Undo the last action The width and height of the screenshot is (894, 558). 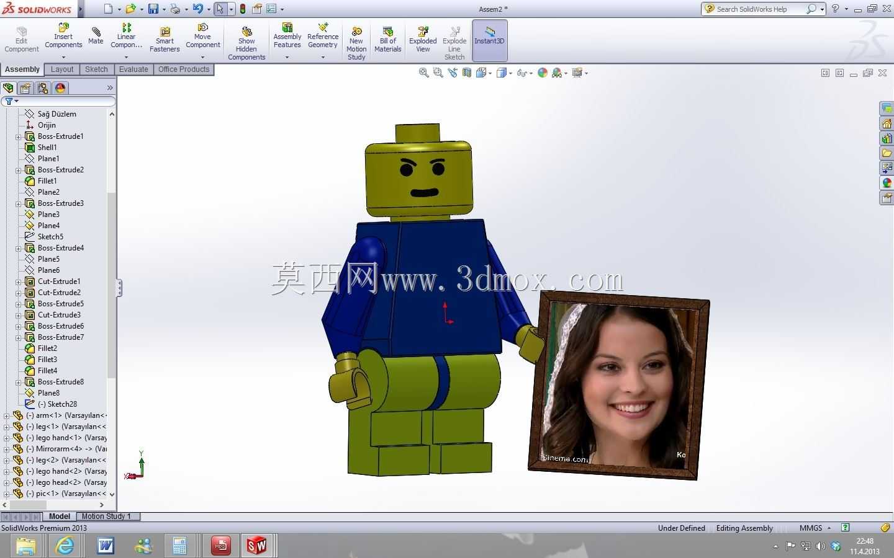197,9
